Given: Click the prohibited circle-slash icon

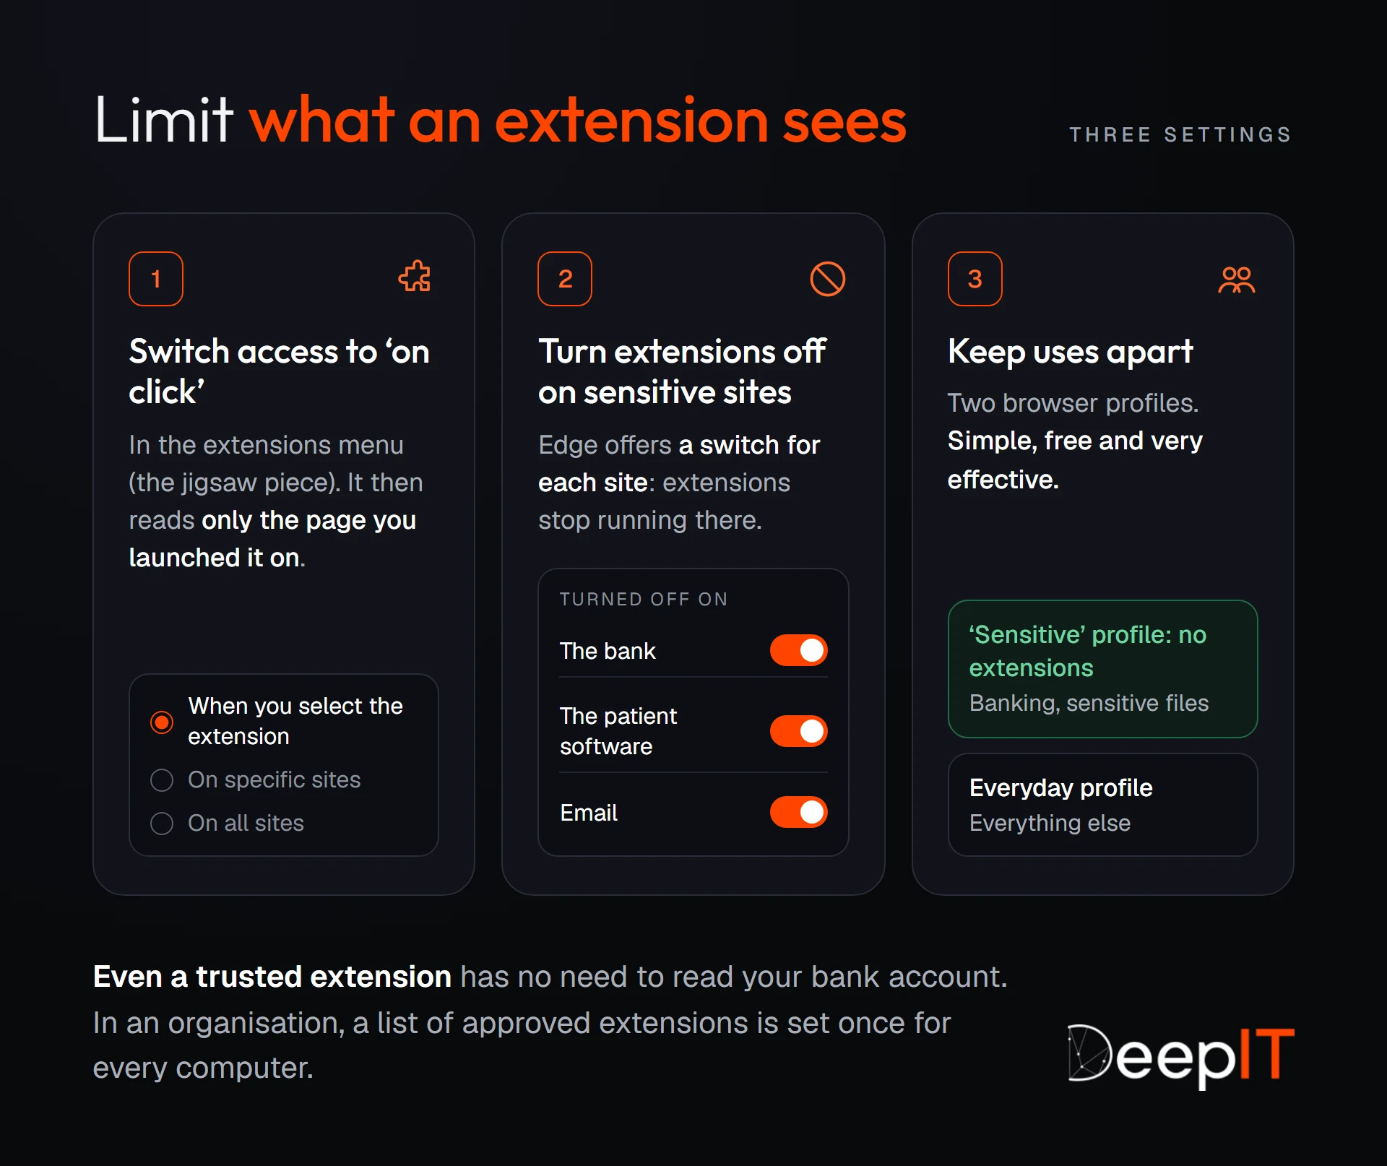Looking at the screenshot, I should click(827, 279).
